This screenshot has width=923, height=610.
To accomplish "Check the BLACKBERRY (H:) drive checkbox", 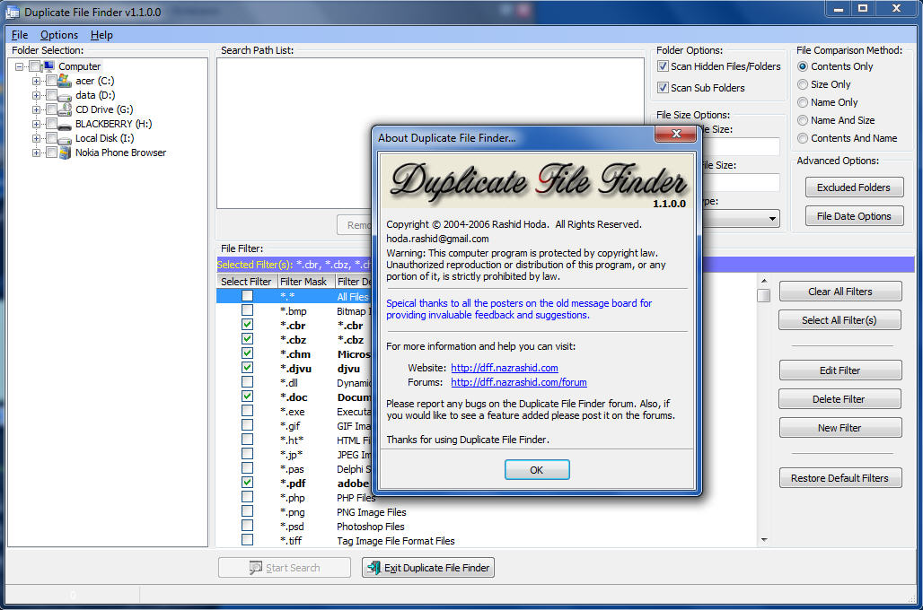I will (x=51, y=124).
